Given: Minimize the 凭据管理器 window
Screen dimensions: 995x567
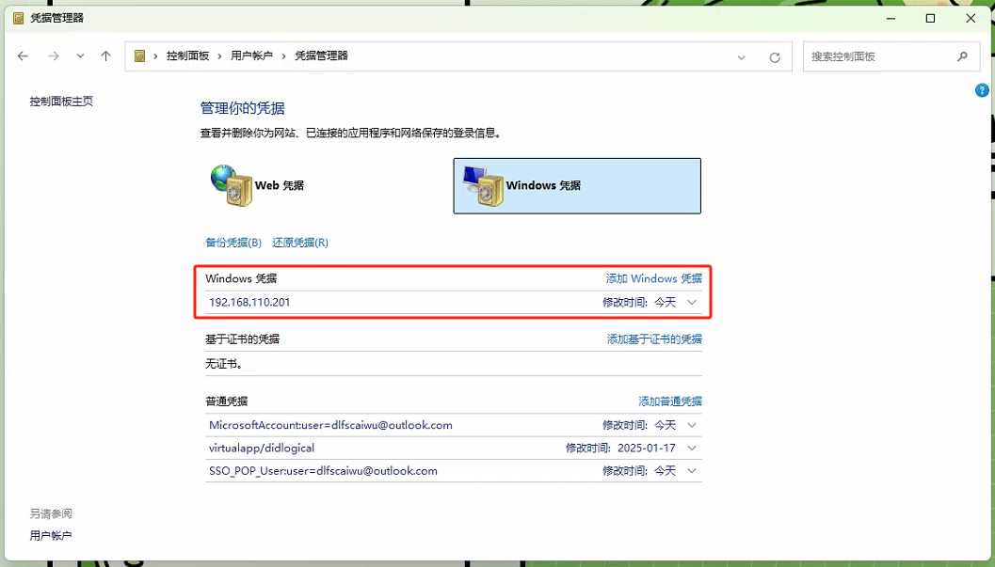Looking at the screenshot, I should coord(891,19).
